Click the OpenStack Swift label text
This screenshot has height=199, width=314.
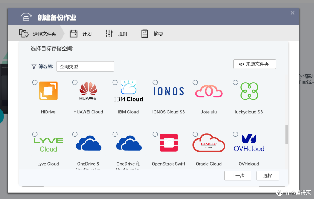[168, 164]
